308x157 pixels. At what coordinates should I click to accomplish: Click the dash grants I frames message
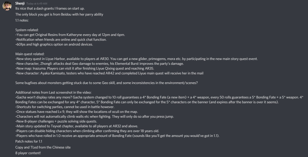(x=50, y=8)
